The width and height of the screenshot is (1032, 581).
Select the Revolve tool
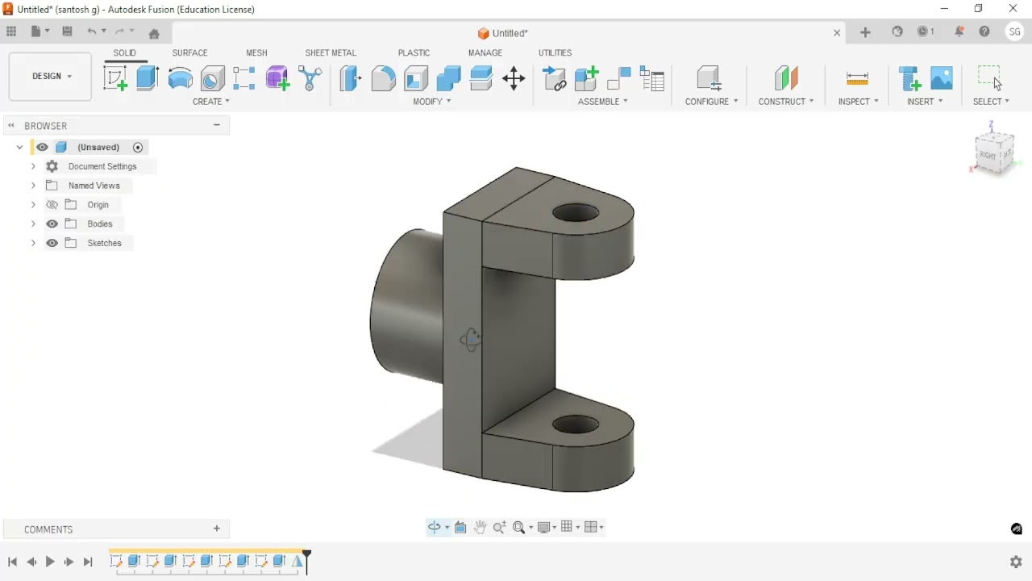[181, 78]
